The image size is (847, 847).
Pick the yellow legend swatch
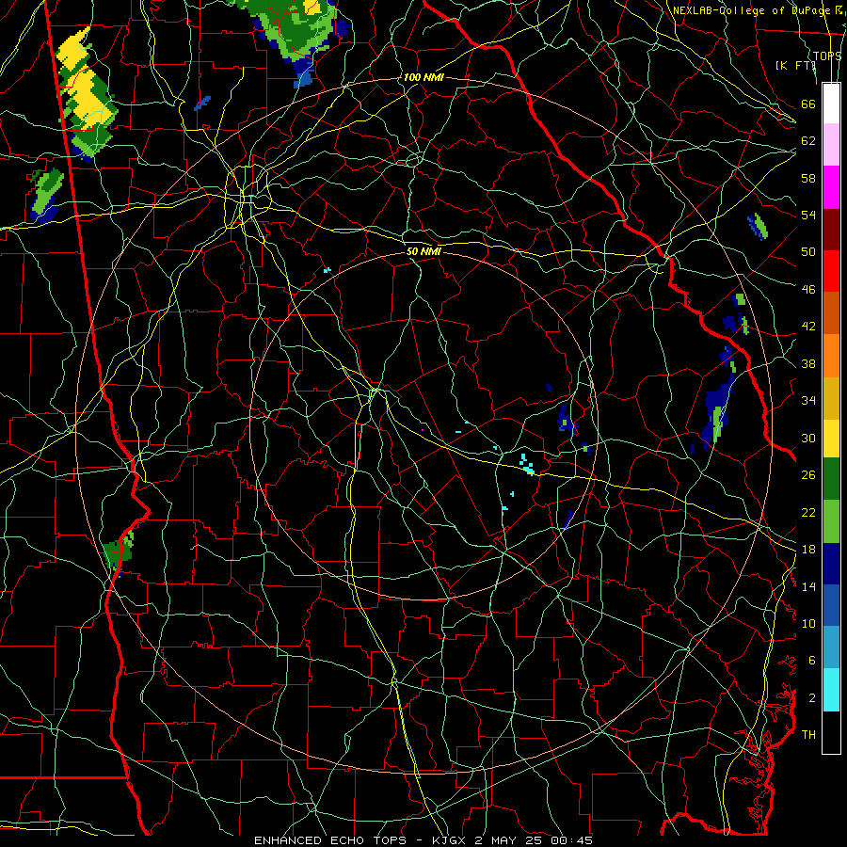pyautogui.click(x=831, y=438)
